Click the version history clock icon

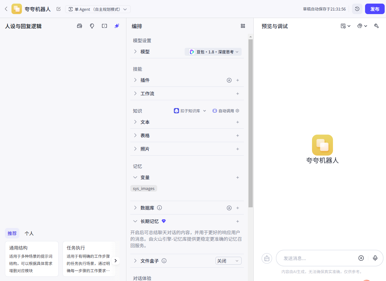(x=357, y=9)
